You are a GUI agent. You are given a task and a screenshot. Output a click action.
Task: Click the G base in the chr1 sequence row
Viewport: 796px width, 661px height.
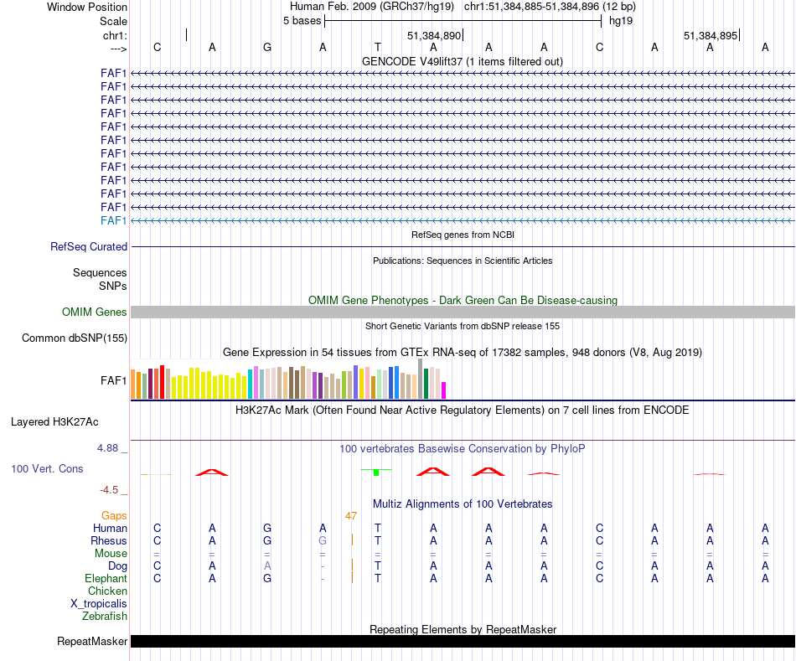pyautogui.click(x=267, y=47)
